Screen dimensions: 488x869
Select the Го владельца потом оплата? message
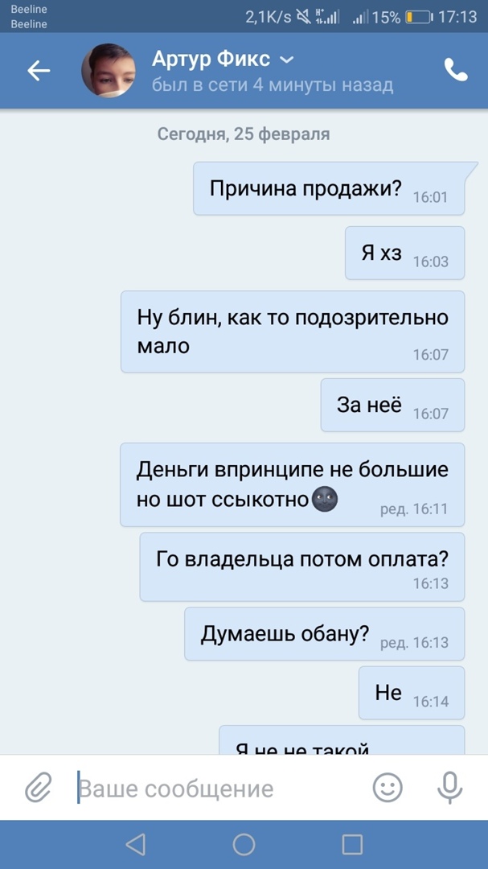pos(301,567)
